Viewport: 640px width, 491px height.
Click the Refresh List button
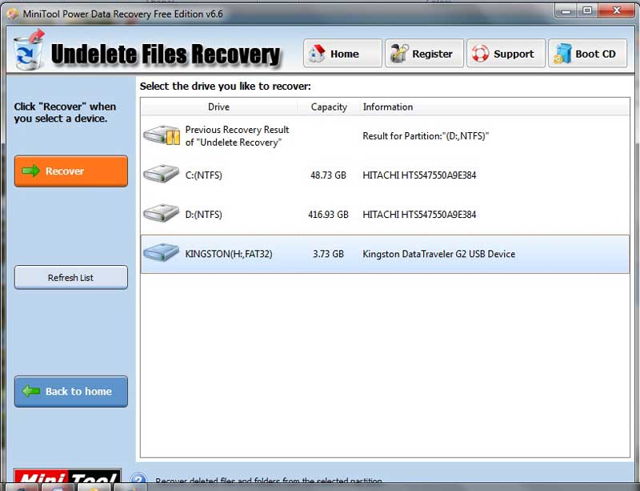pos(71,278)
